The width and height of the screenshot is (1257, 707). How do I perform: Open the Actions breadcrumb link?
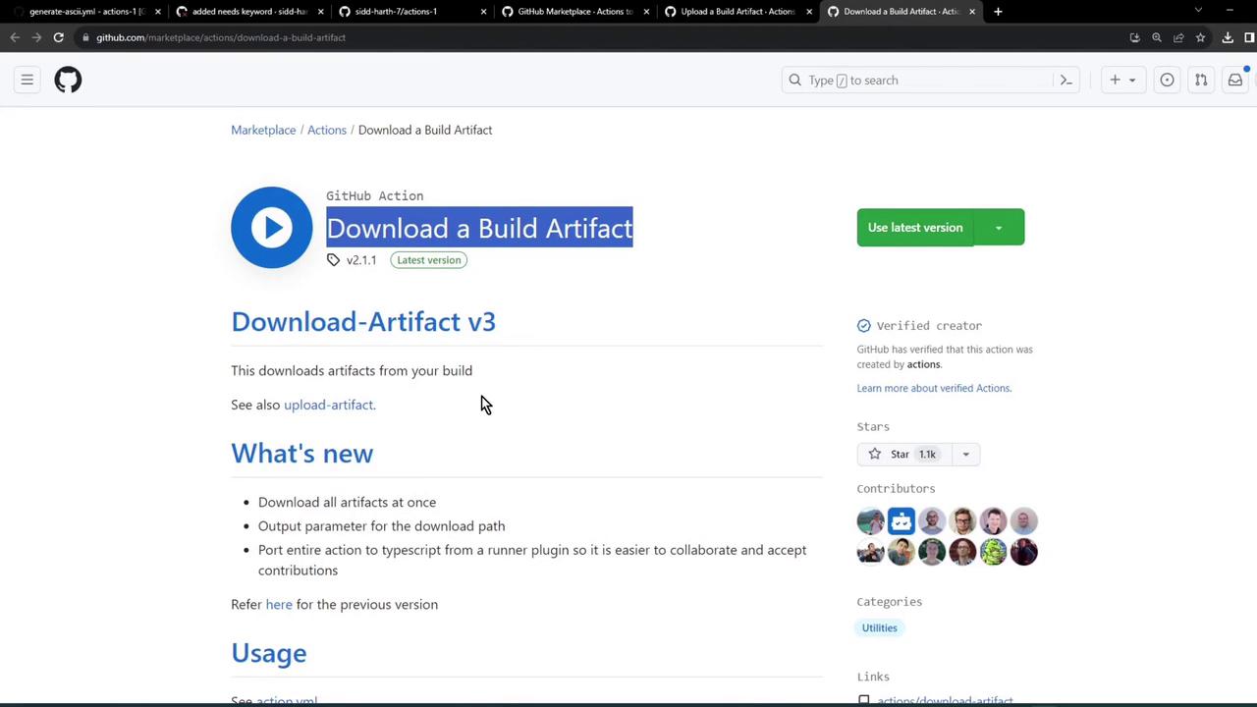click(327, 130)
